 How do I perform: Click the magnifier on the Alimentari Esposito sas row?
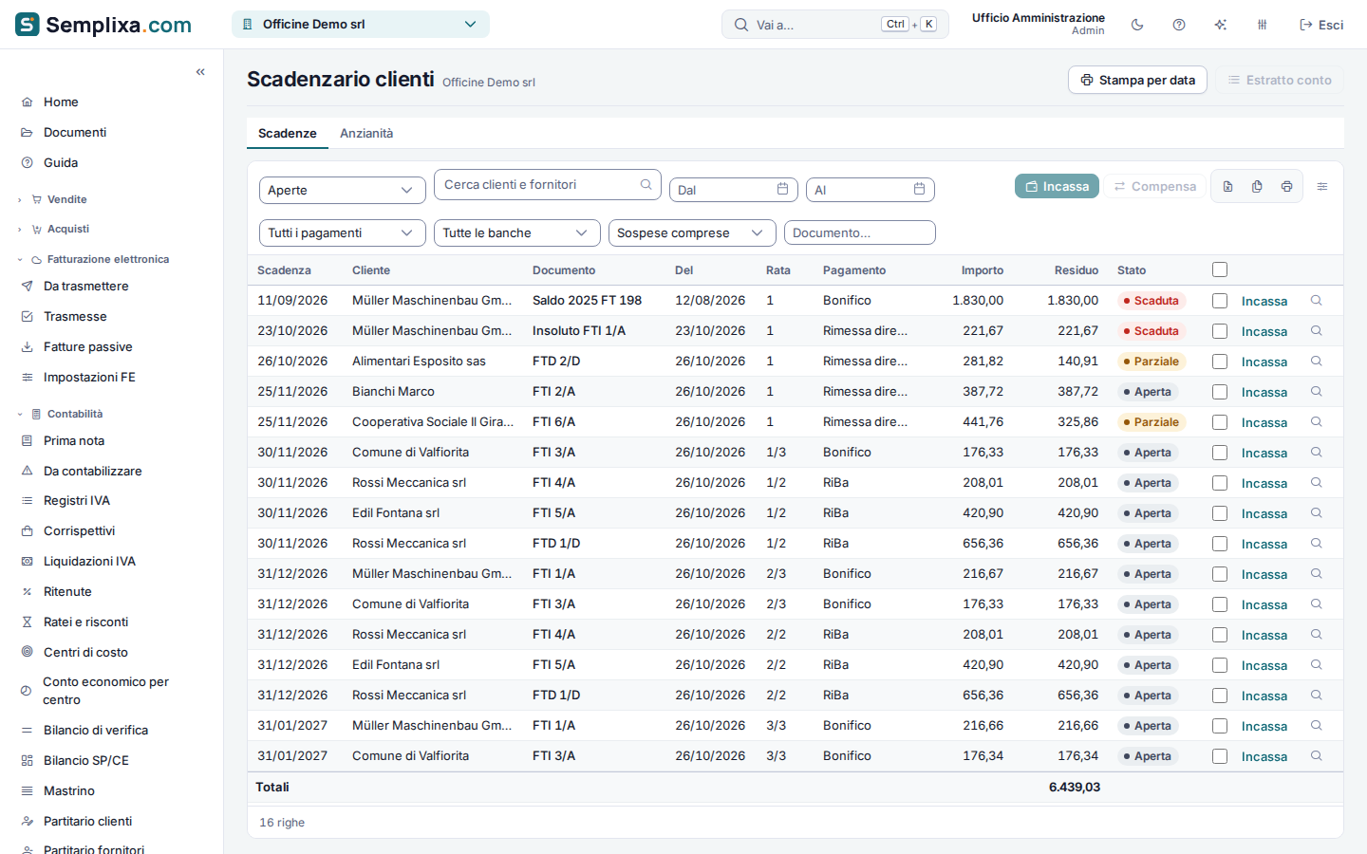[x=1317, y=362]
